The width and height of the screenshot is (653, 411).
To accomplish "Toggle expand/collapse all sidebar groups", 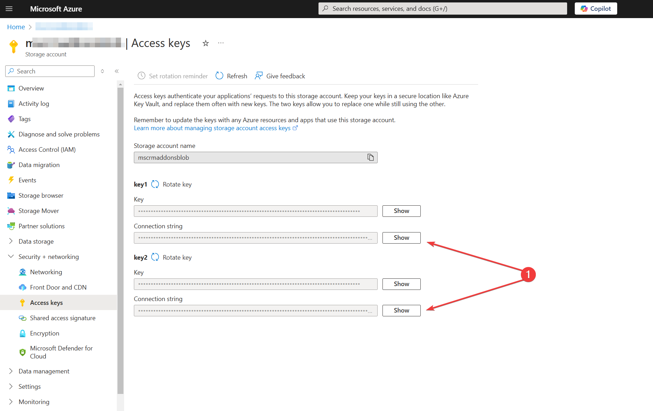I will tap(103, 71).
